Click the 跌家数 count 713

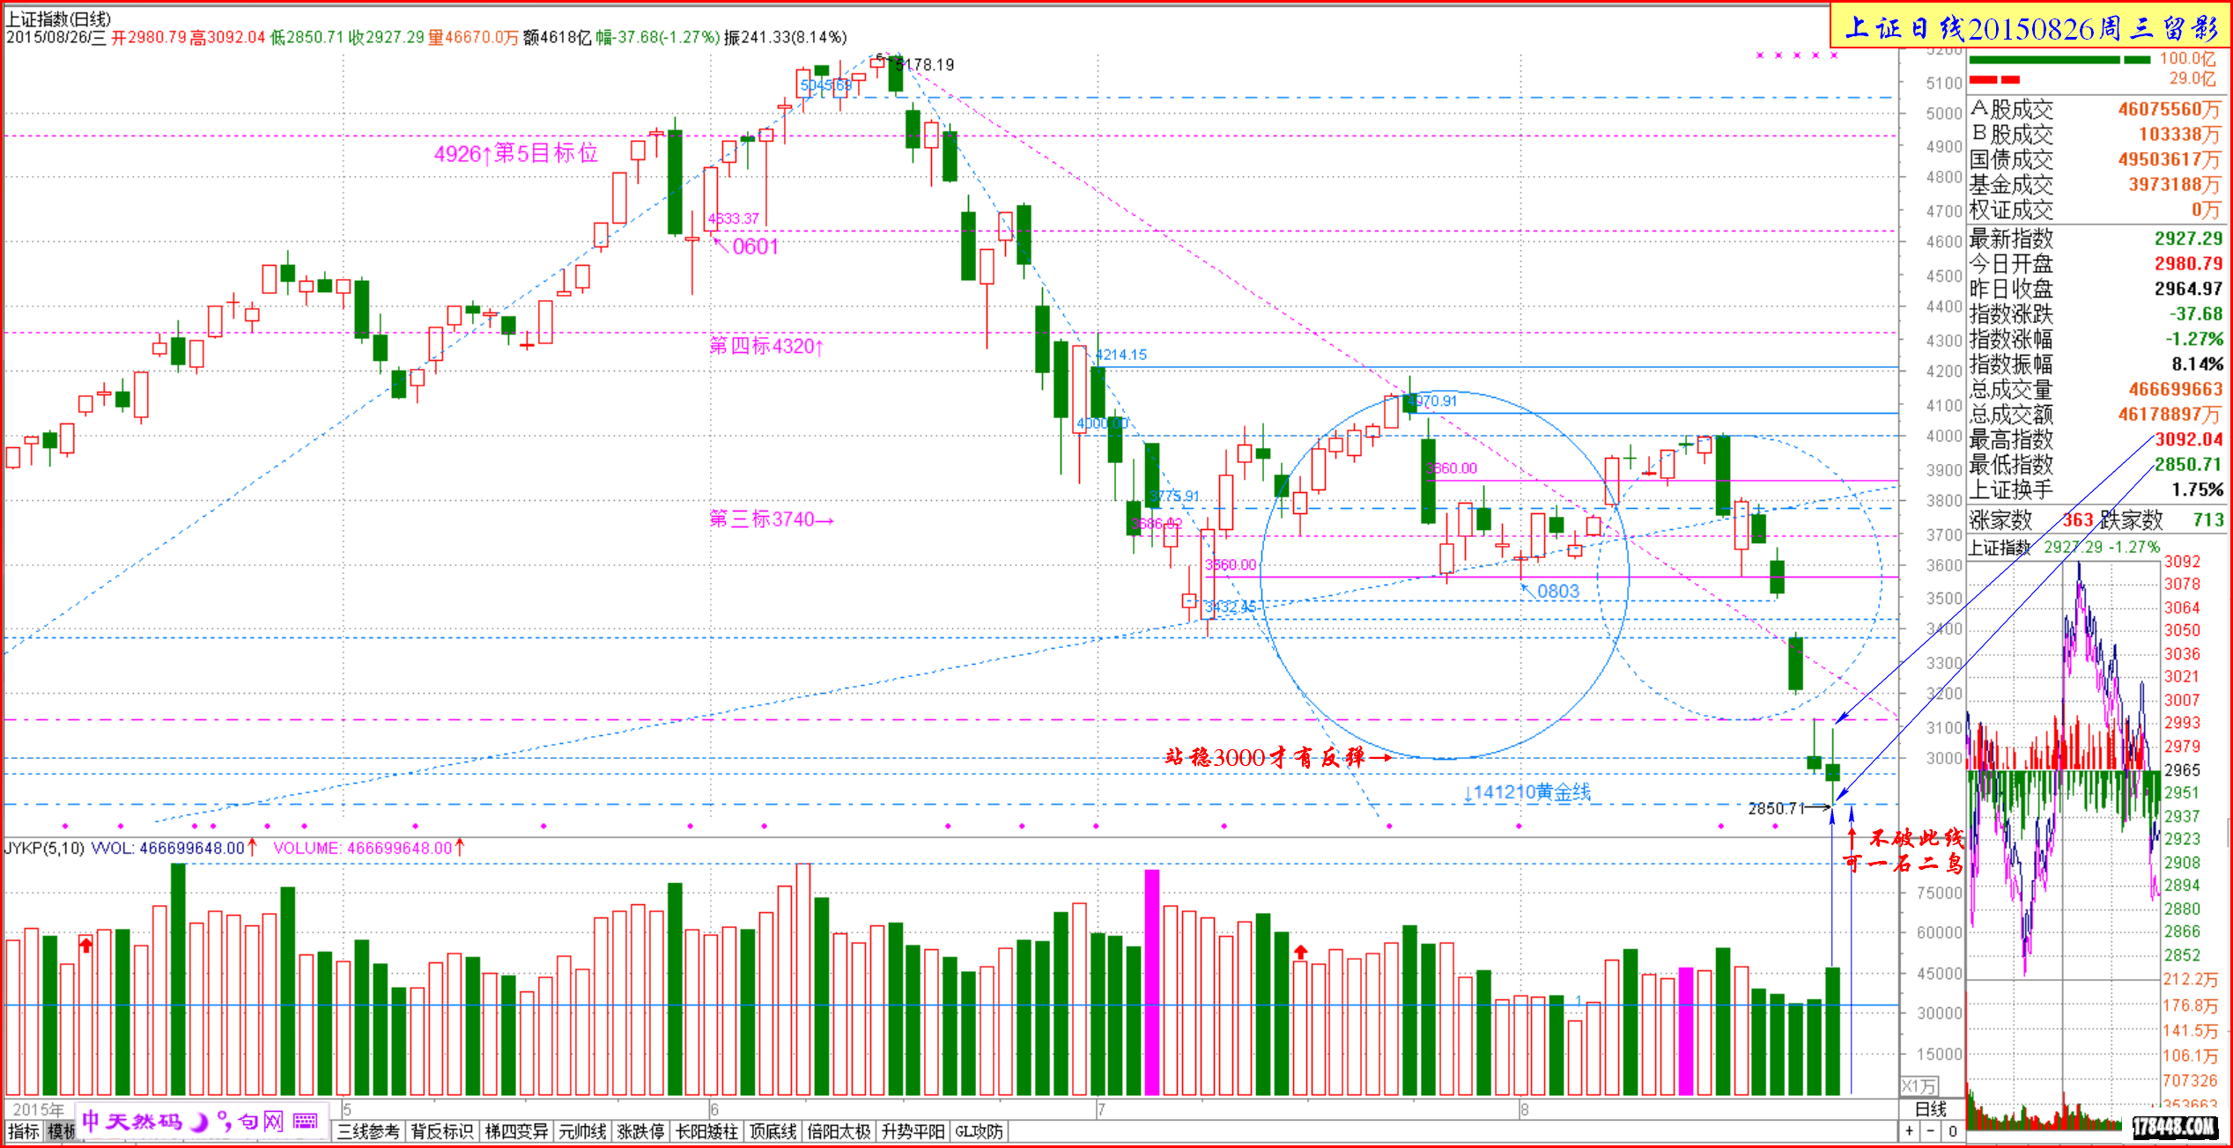click(x=2208, y=519)
